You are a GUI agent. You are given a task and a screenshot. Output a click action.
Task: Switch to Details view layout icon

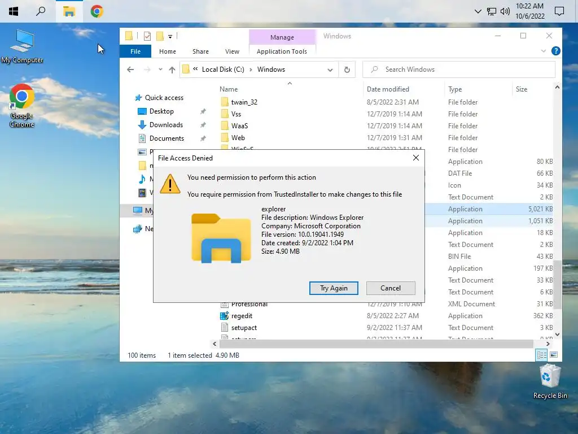click(x=541, y=355)
